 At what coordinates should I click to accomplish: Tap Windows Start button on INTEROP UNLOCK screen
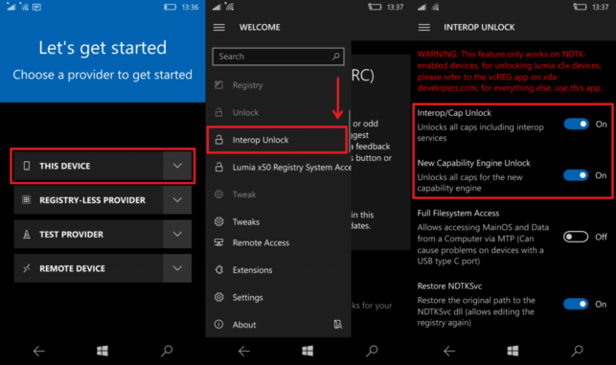(x=513, y=351)
